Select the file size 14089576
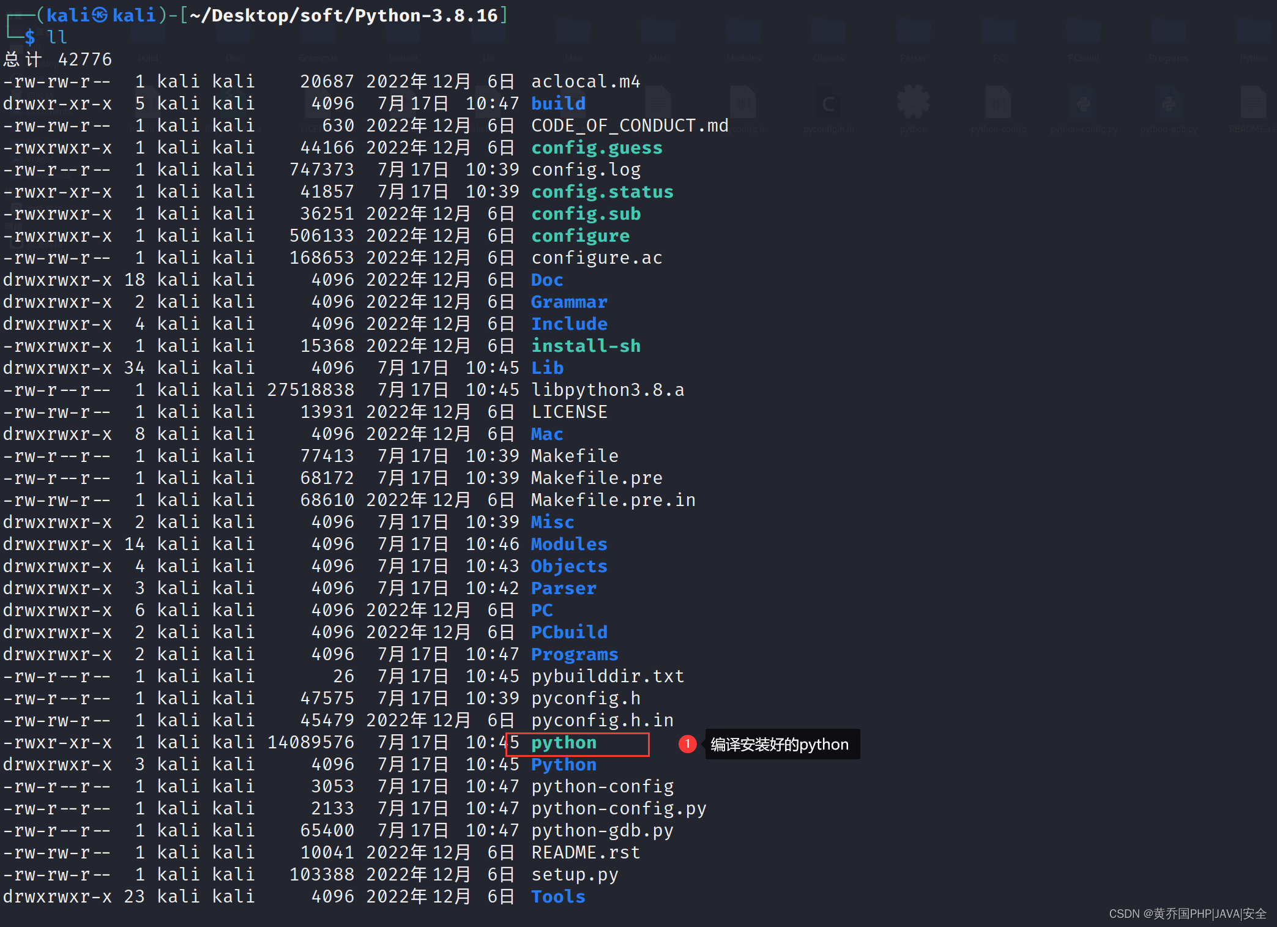 click(311, 742)
